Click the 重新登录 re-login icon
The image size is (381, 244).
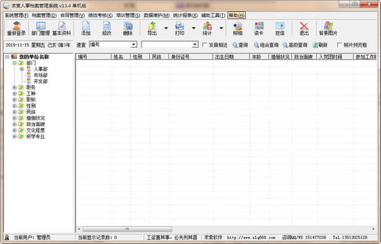click(x=17, y=29)
